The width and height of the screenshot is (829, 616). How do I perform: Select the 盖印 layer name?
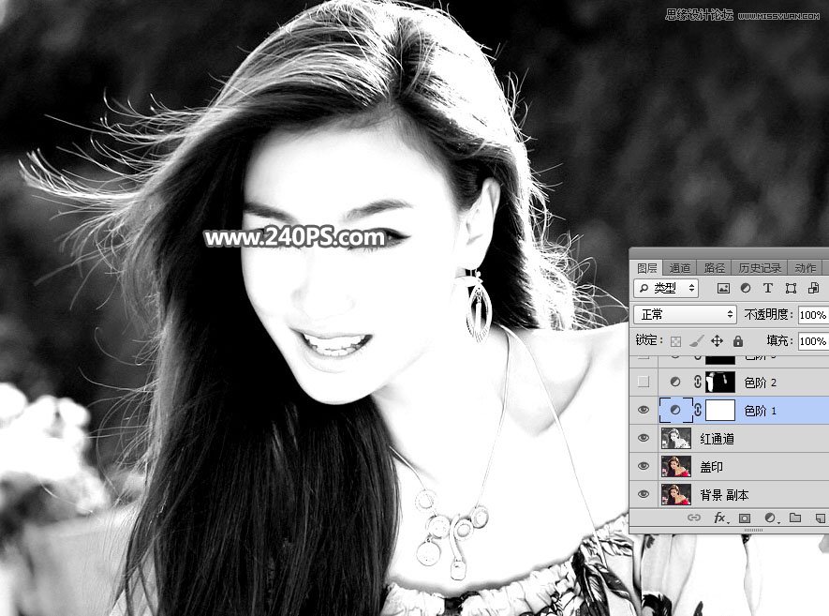711,467
